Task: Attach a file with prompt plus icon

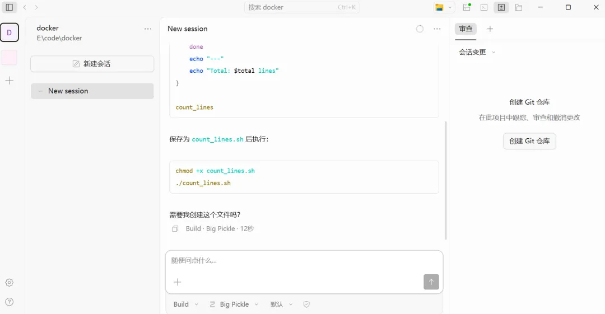Action: 177,282
